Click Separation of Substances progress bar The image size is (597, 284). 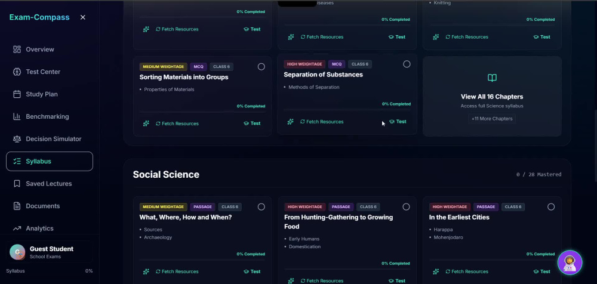pos(347,109)
